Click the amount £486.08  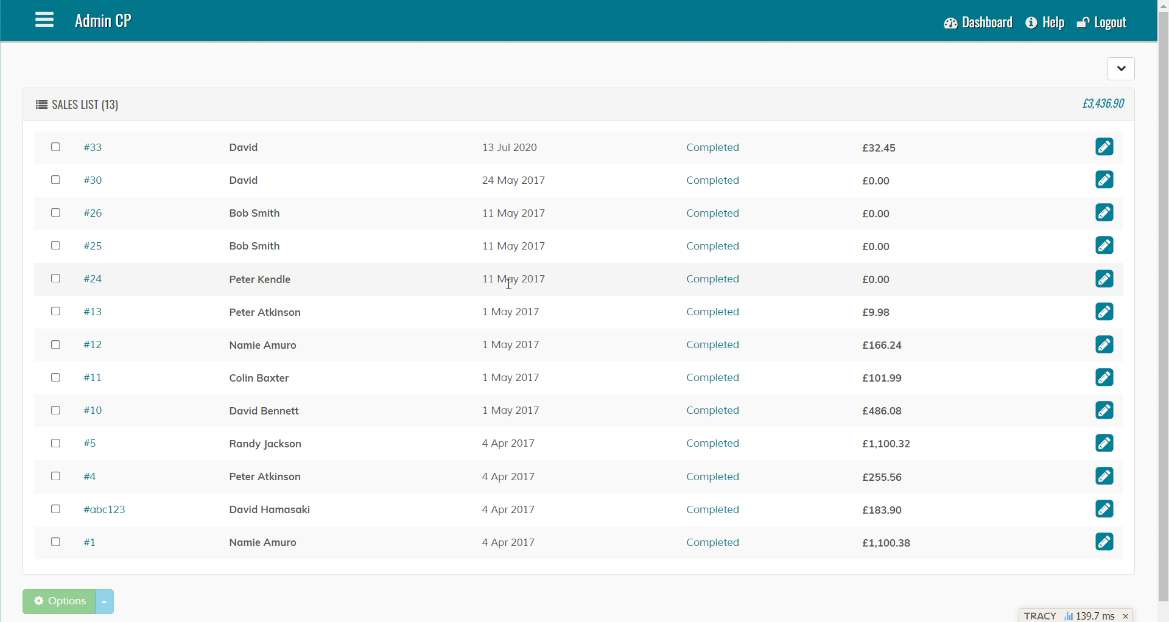pyautogui.click(x=882, y=411)
